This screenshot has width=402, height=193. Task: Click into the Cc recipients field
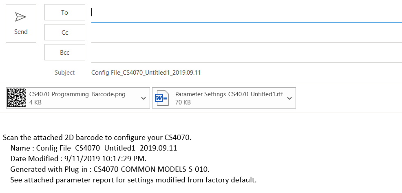pyautogui.click(x=245, y=33)
